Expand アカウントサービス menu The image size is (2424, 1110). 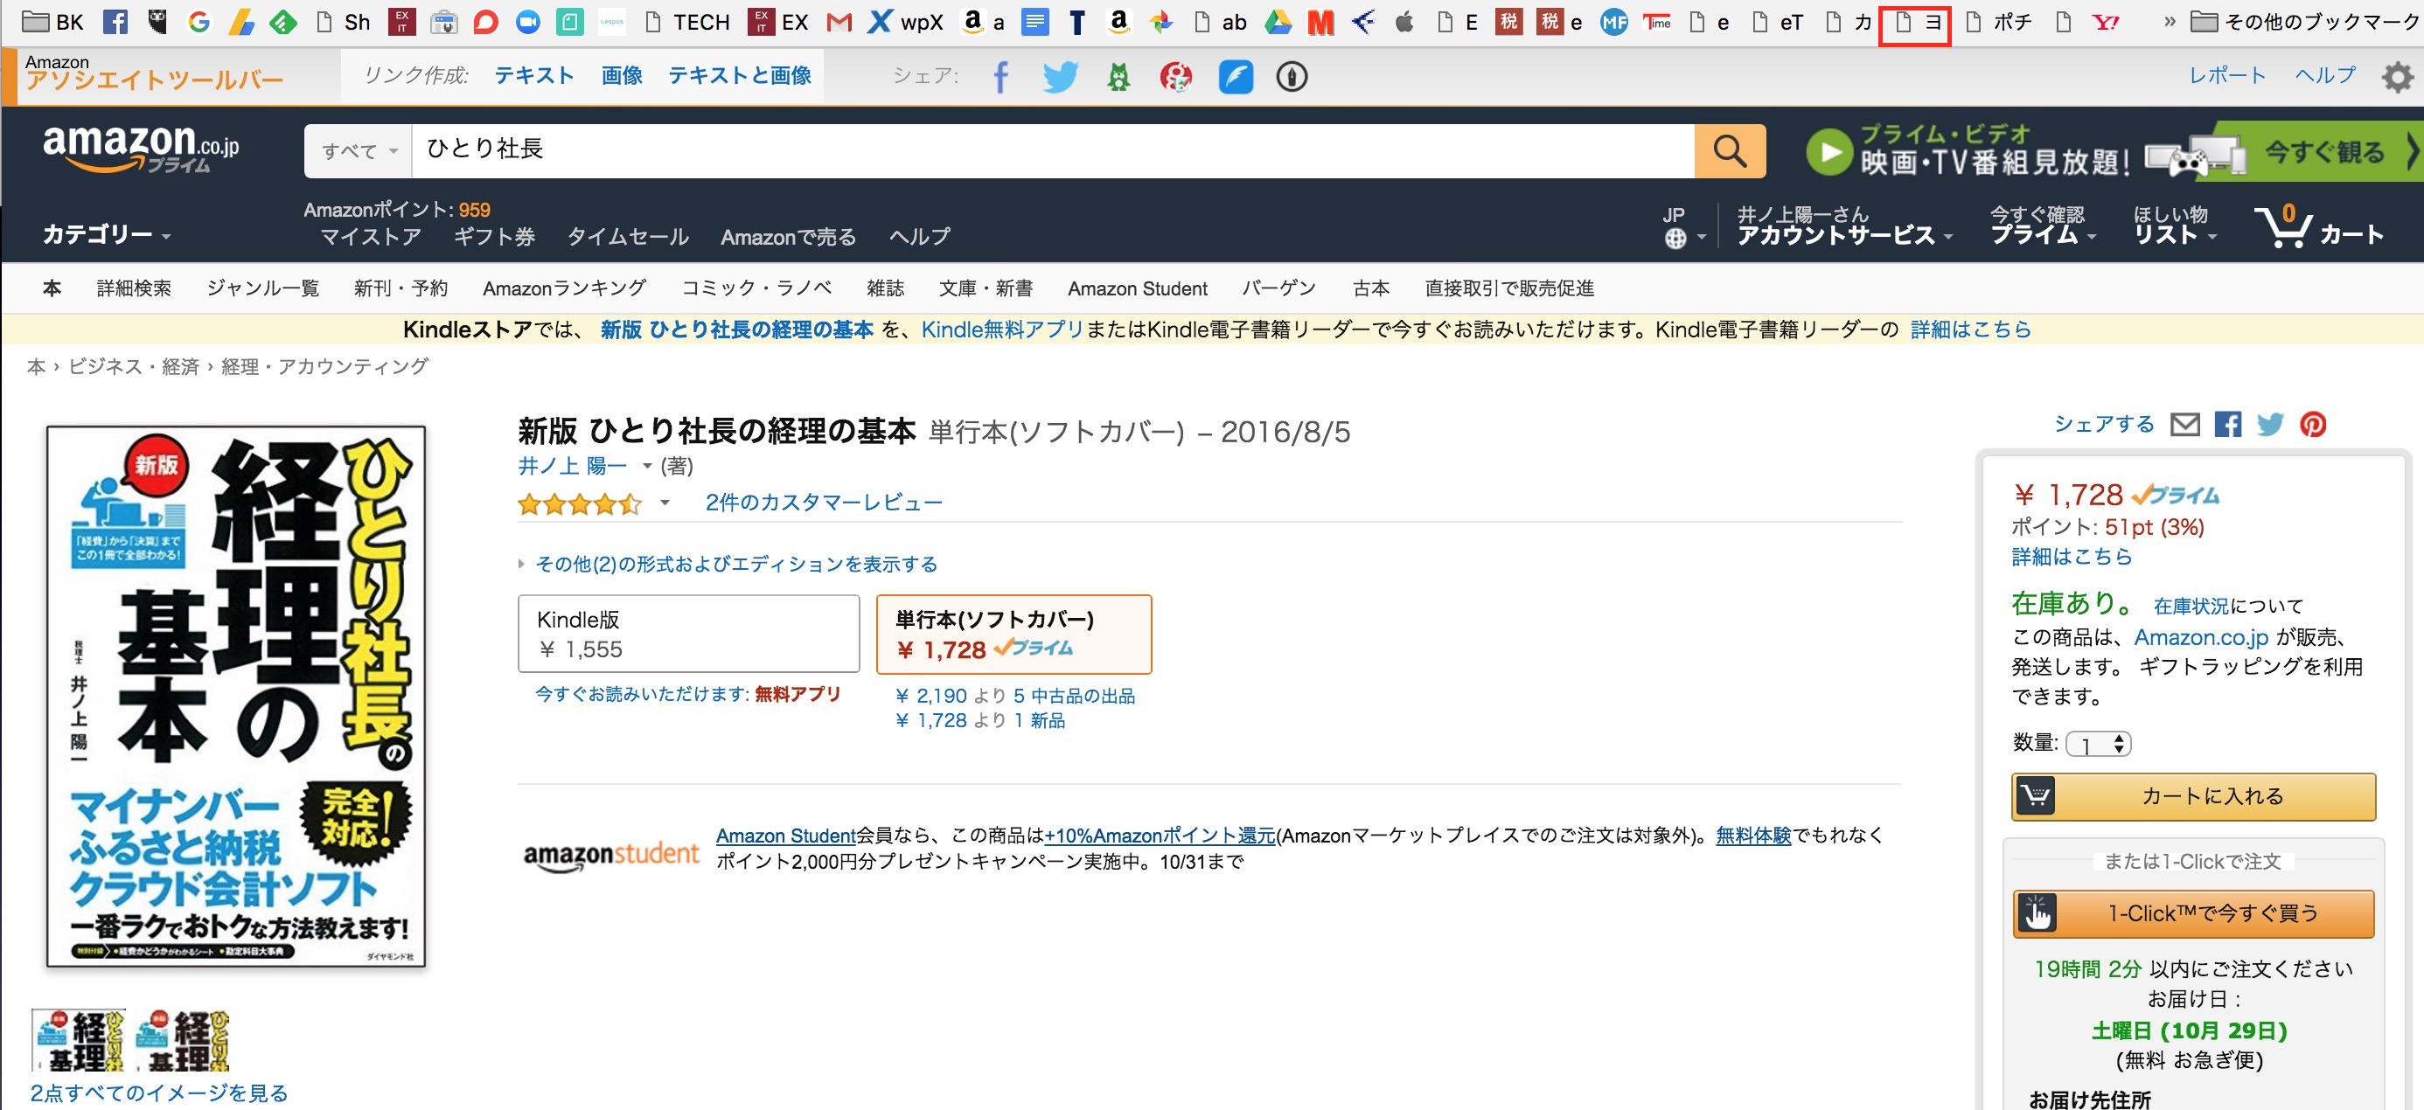tap(1843, 226)
